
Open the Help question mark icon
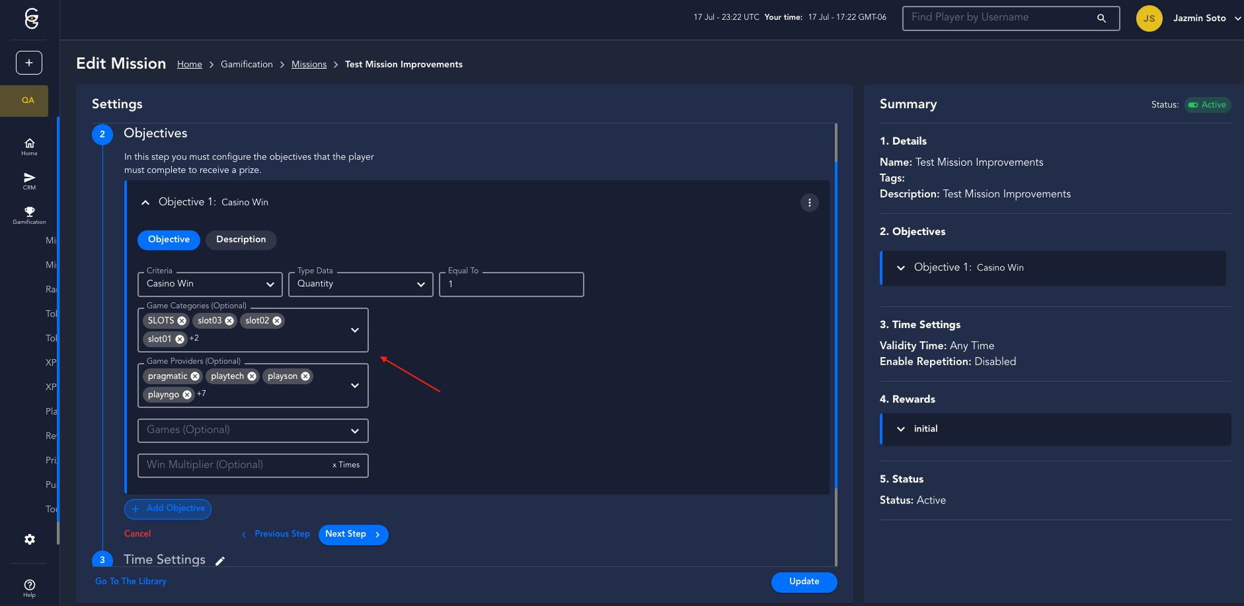pyautogui.click(x=29, y=587)
